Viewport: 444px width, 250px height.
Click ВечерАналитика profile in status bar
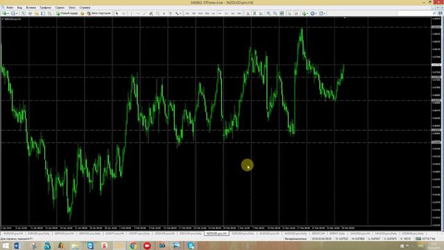(x=296, y=239)
